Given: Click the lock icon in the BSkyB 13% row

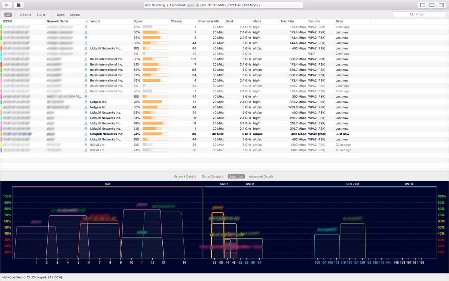Looking at the screenshot, I should point(86,145).
